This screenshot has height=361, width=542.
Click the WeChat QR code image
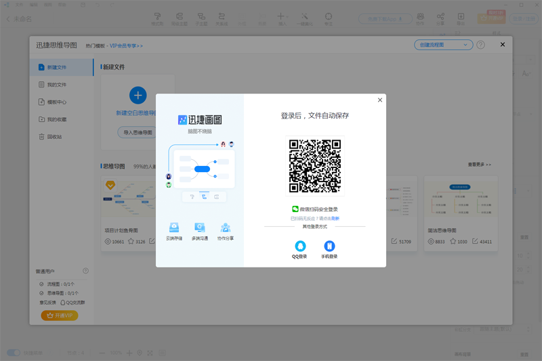point(314,167)
